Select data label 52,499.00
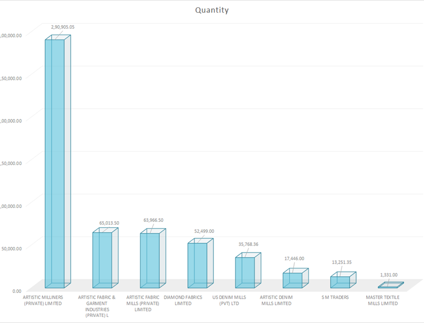The image size is (424, 323). 204,231
